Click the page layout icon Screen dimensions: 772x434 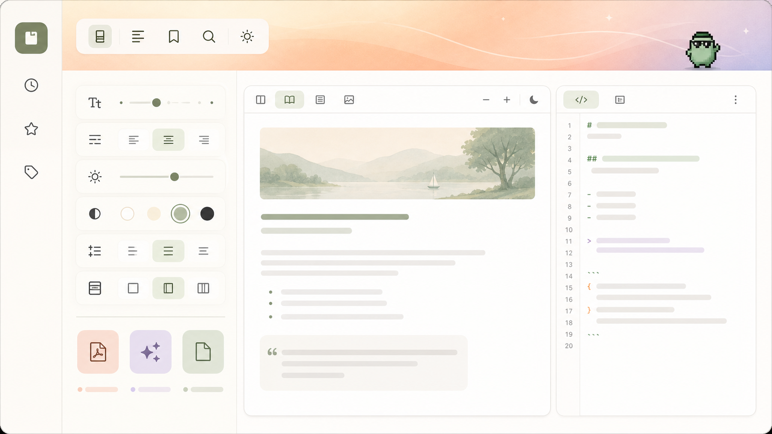95,288
